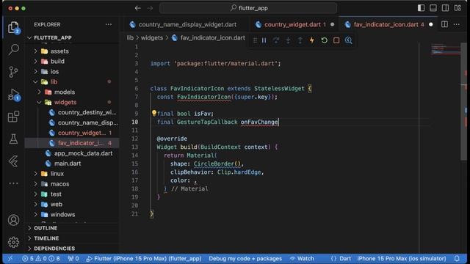Screen dimensions: 470x264
Task: Split the editor right icon
Action: point(444,24)
